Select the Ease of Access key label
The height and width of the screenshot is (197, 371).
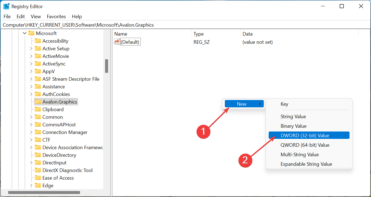pyautogui.click(x=58, y=178)
